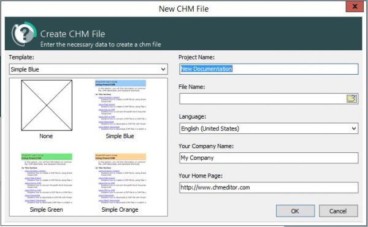This screenshot has height=227, width=368.
Task: Select the None template thumbnail
Action: point(47,105)
